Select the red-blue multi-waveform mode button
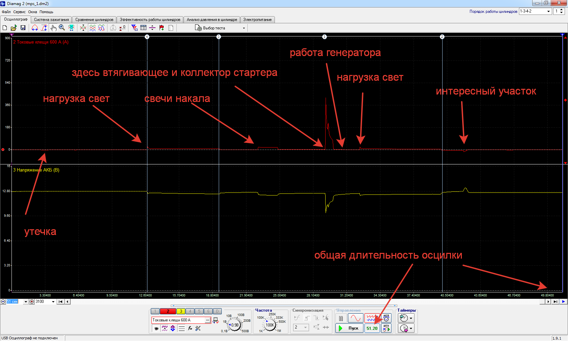This screenshot has height=341, width=568. pos(372,318)
